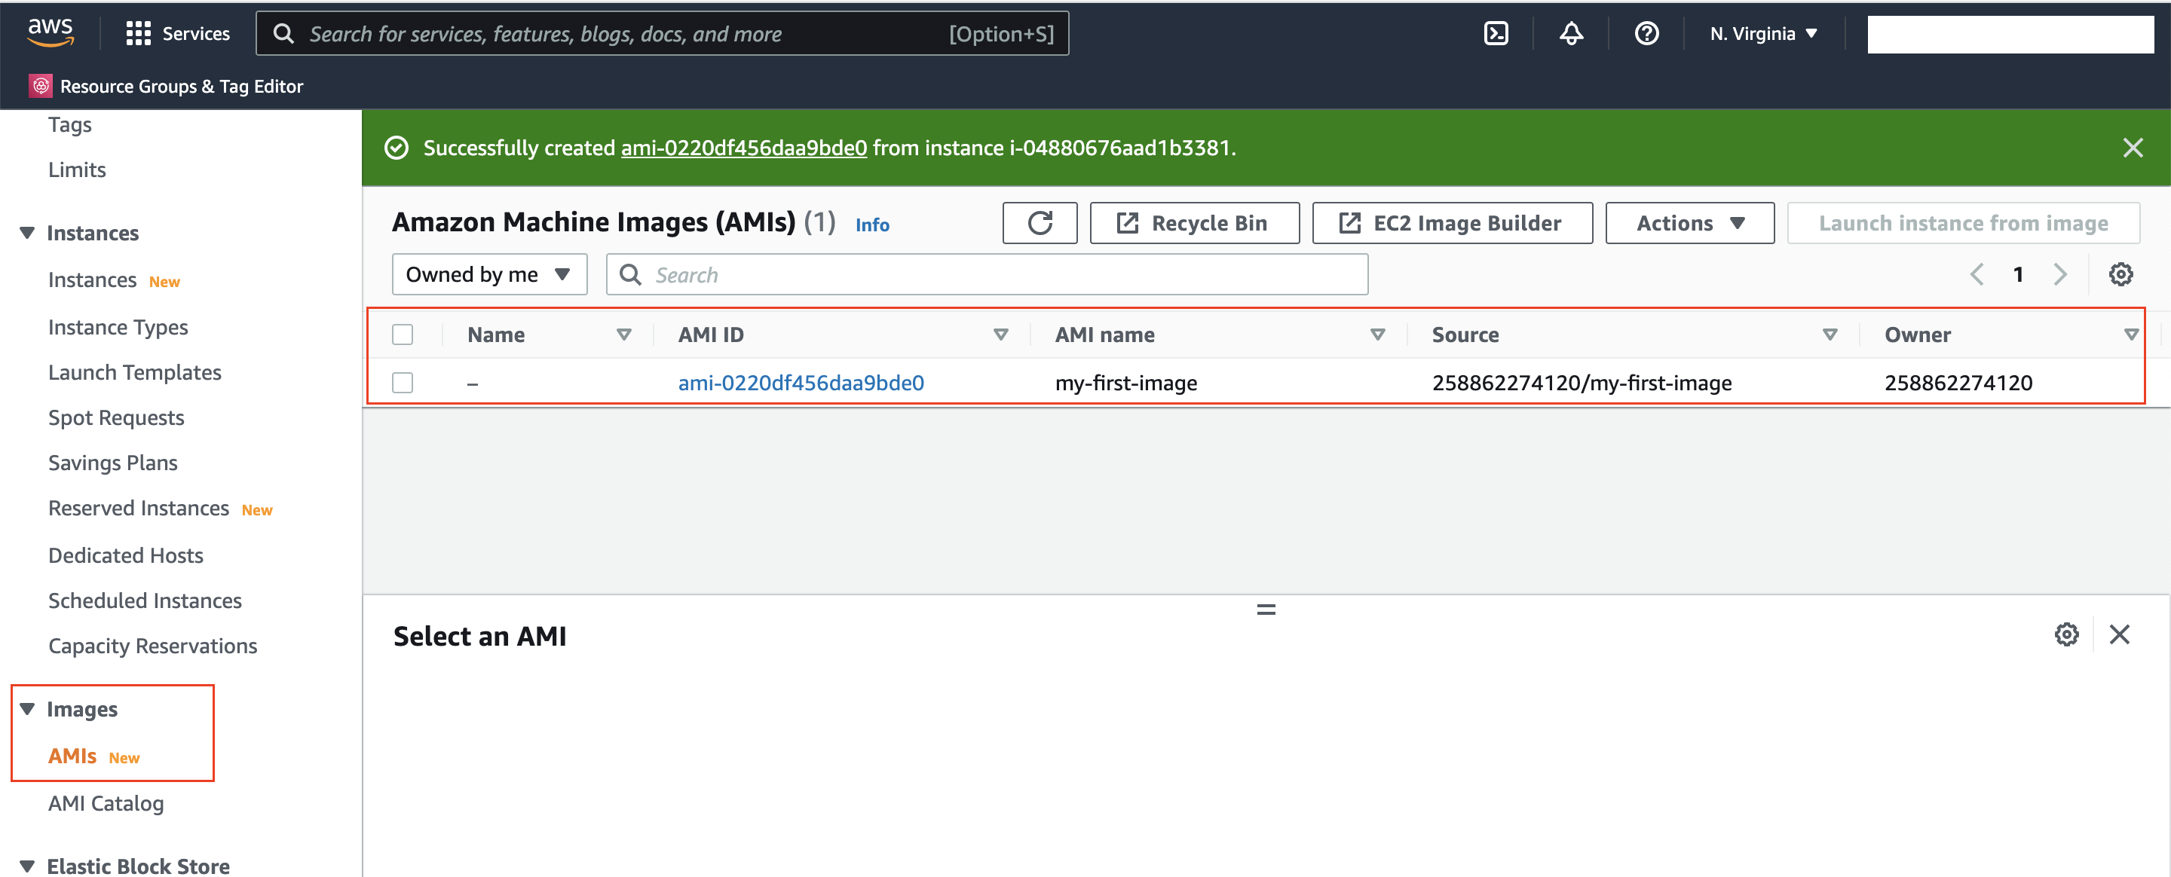Open AMI Catalog in the sidebar
The image size is (2171, 877).
pos(106,804)
